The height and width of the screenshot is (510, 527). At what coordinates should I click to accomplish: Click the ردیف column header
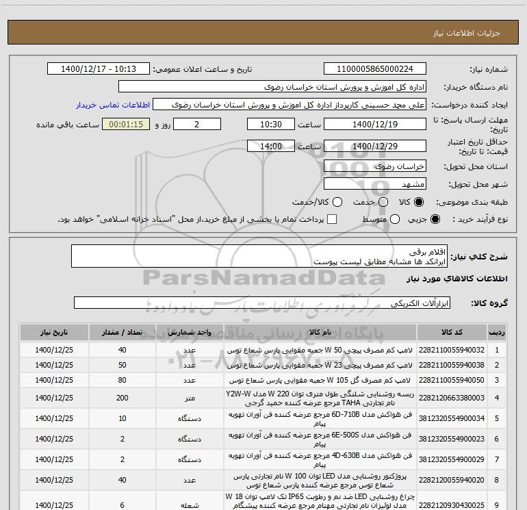[x=497, y=333]
